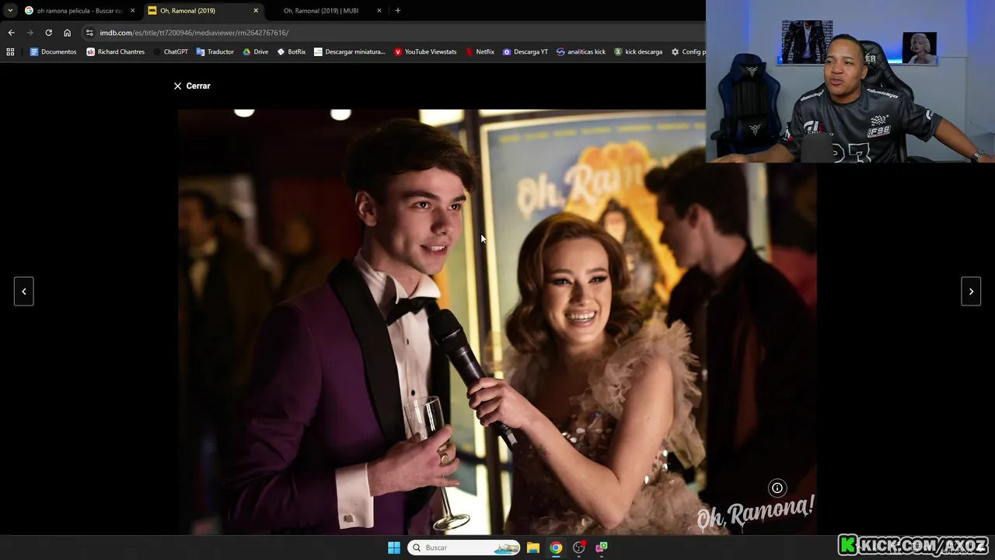The image size is (995, 560).
Task: Reload the current page
Action: pyautogui.click(x=48, y=33)
